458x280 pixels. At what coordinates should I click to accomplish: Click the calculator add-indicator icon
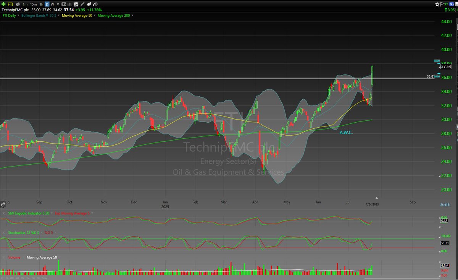pyautogui.click(x=76, y=4)
